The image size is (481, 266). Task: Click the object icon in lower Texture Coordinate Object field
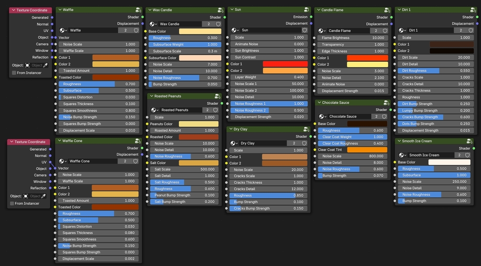[25, 196]
